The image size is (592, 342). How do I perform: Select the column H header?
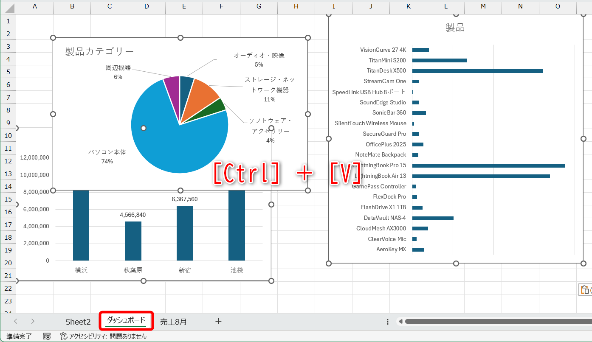(296, 7)
